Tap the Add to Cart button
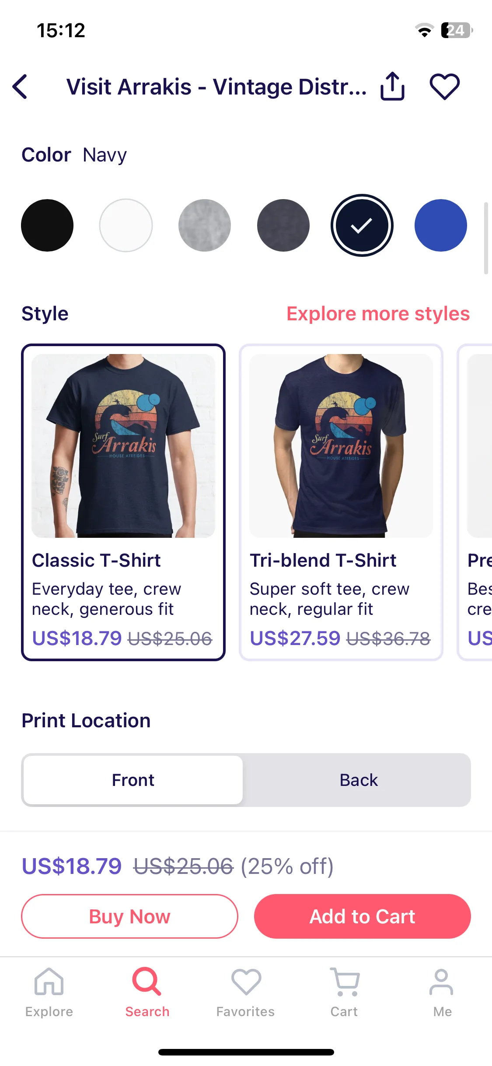Screen dimensions: 492x1066 click(363, 916)
